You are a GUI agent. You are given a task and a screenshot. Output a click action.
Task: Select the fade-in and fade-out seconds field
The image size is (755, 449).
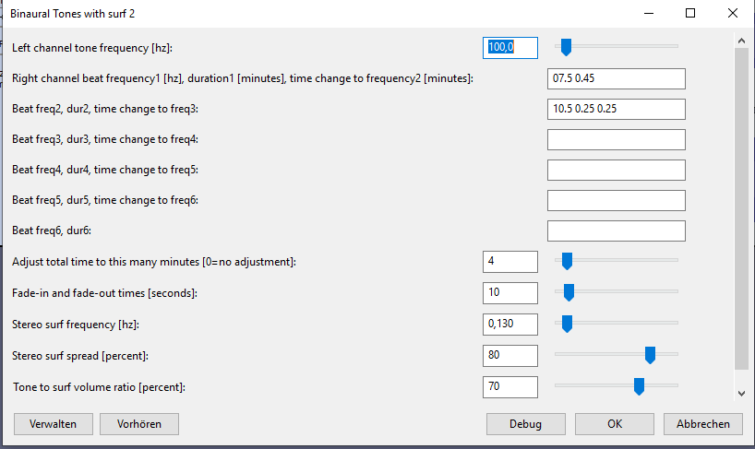[x=509, y=292]
